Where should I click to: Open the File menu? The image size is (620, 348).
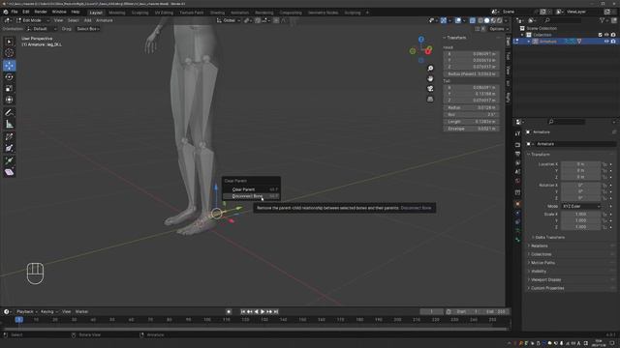(x=15, y=13)
